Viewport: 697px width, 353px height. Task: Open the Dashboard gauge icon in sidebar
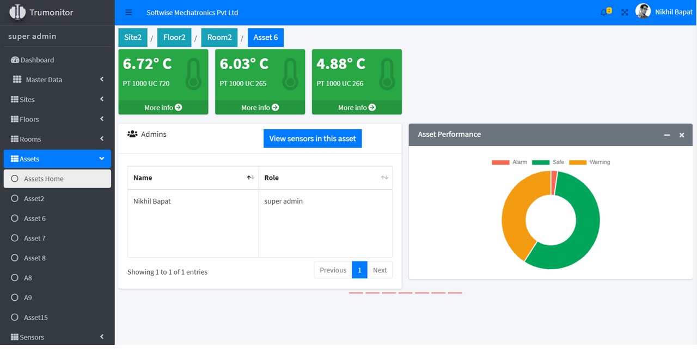point(15,60)
